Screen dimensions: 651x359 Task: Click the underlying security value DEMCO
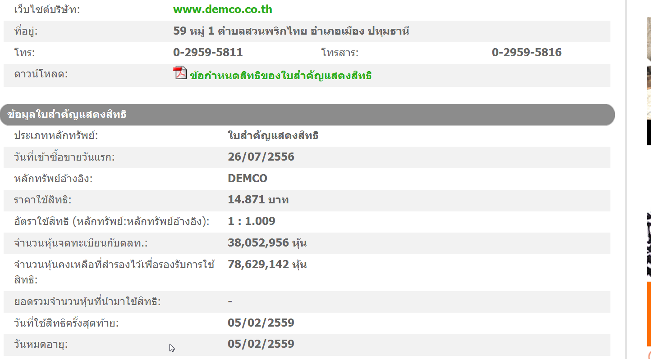coord(248,179)
